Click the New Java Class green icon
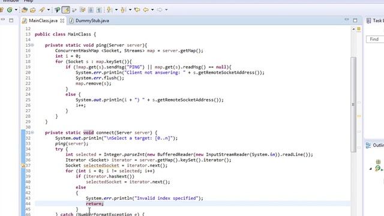This screenshot has height=216, width=384. pos(10,10)
